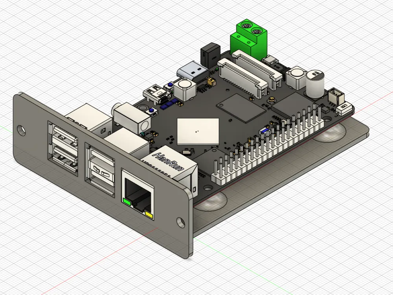Select the large black chip next to FPC connectors

(x=241, y=108)
